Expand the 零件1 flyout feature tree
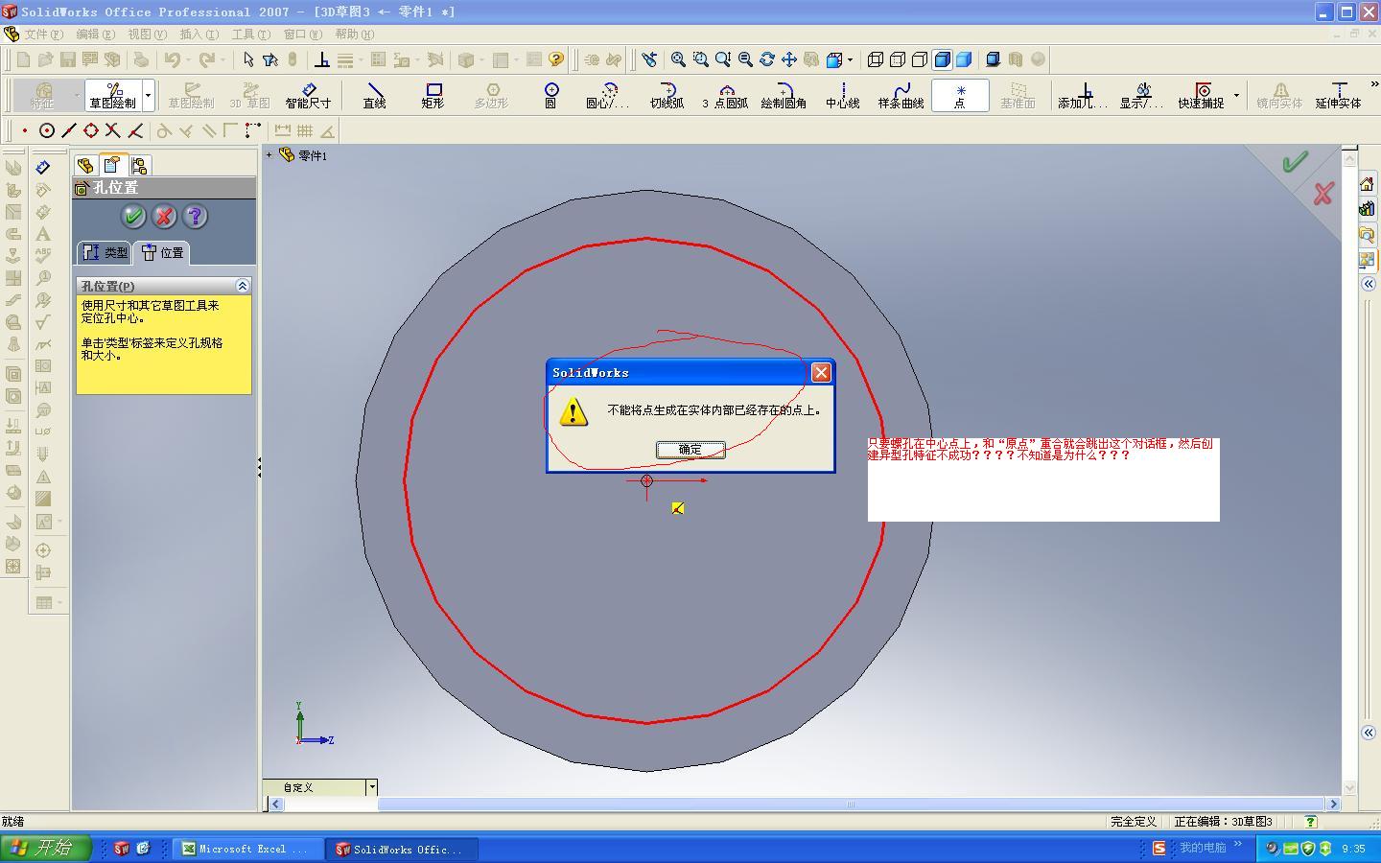The width and height of the screenshot is (1381, 863). 269,154
